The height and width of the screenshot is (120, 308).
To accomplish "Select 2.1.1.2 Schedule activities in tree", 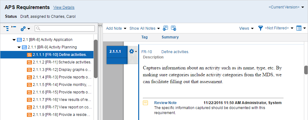I will [59, 62].
